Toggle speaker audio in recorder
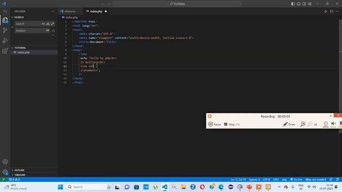This screenshot has height=192, width=342. point(333,124)
